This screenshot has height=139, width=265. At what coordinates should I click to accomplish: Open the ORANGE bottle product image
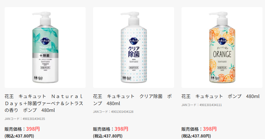222,47
